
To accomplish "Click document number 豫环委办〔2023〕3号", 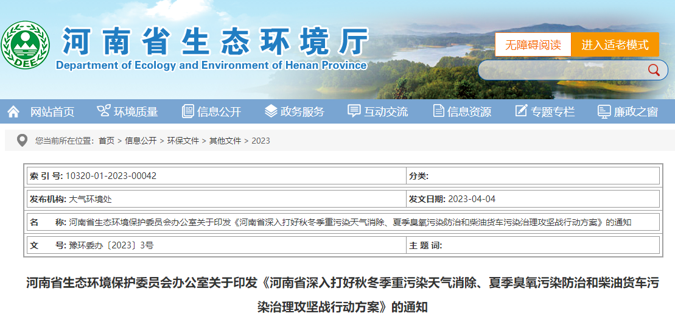I will 111,245.
